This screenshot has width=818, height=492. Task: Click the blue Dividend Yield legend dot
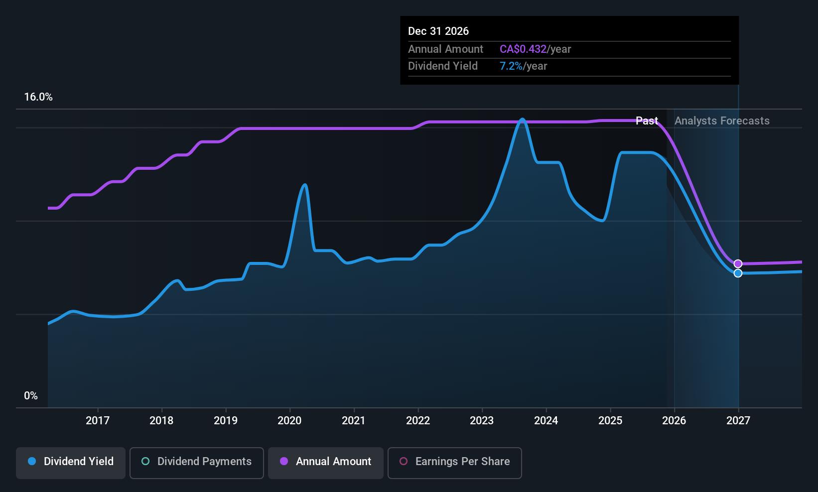32,461
